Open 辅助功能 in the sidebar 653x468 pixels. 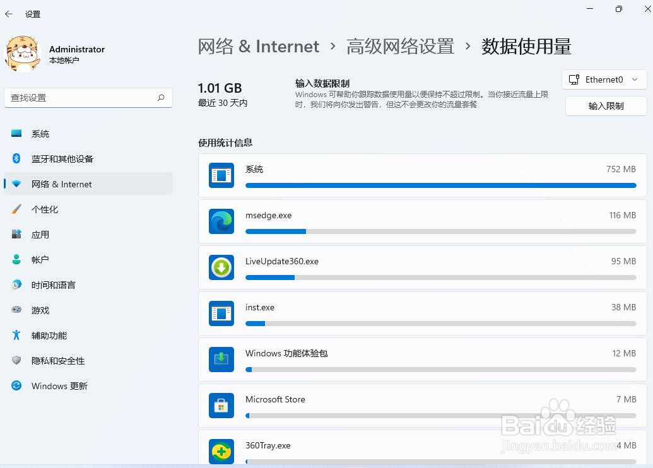coord(49,336)
